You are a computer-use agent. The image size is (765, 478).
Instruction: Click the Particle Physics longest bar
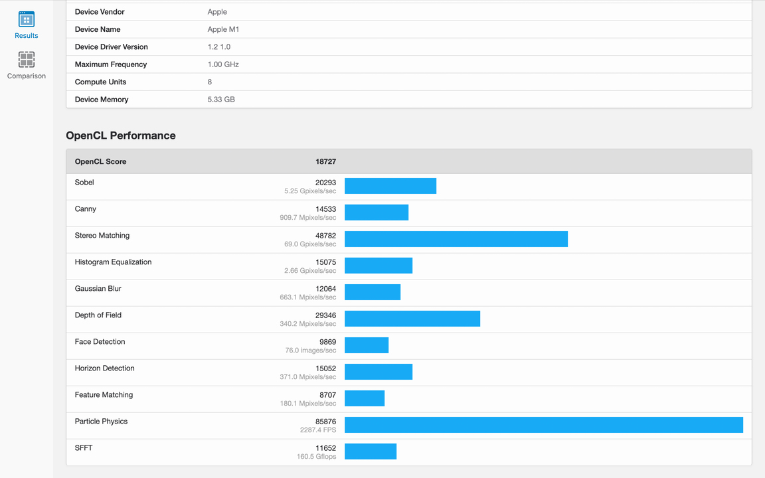(x=543, y=425)
